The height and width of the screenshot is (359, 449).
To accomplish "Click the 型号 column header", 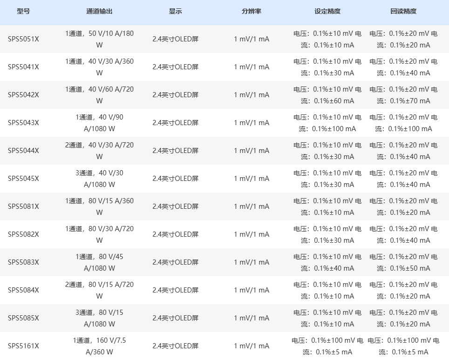I will tap(23, 12).
